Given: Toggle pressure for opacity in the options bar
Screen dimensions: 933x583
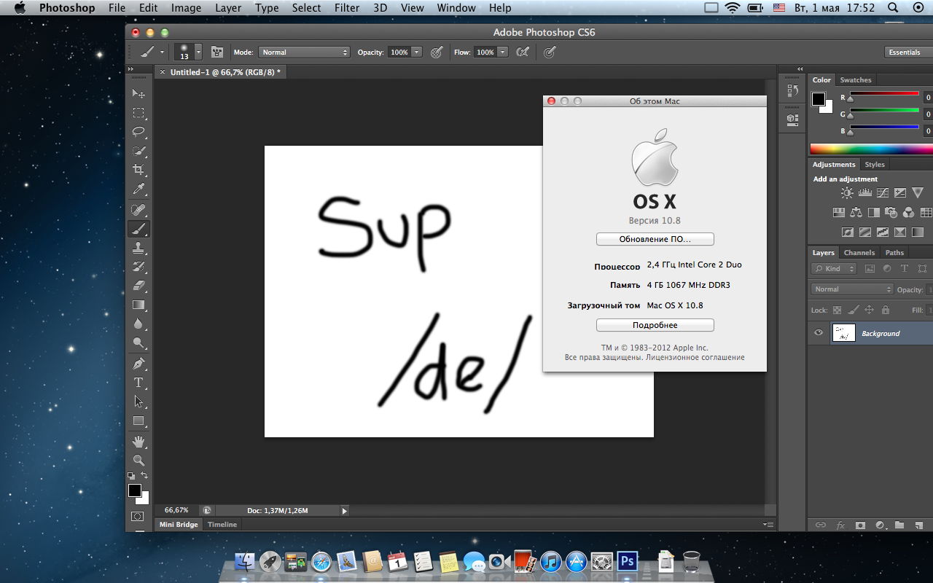Looking at the screenshot, I should pyautogui.click(x=436, y=52).
